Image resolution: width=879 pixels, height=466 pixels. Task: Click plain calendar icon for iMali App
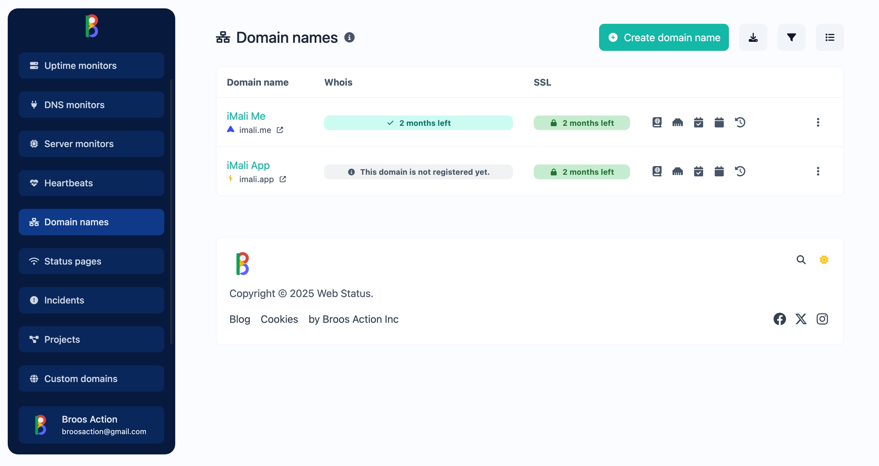(x=719, y=171)
